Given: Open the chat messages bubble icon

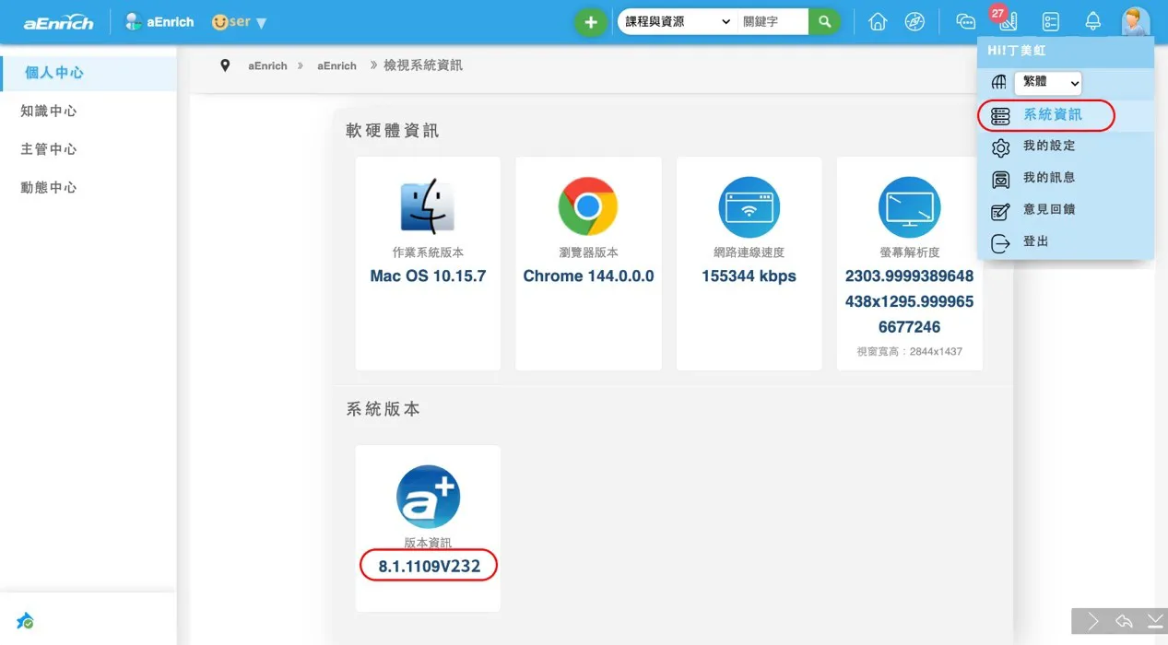Looking at the screenshot, I should pos(965,22).
